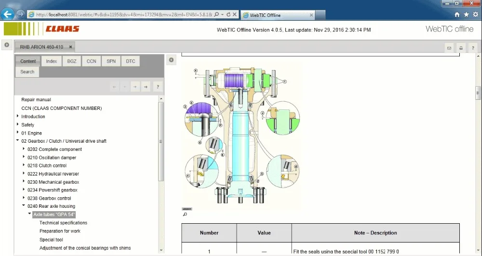Open browser home page icon

pos(457,15)
